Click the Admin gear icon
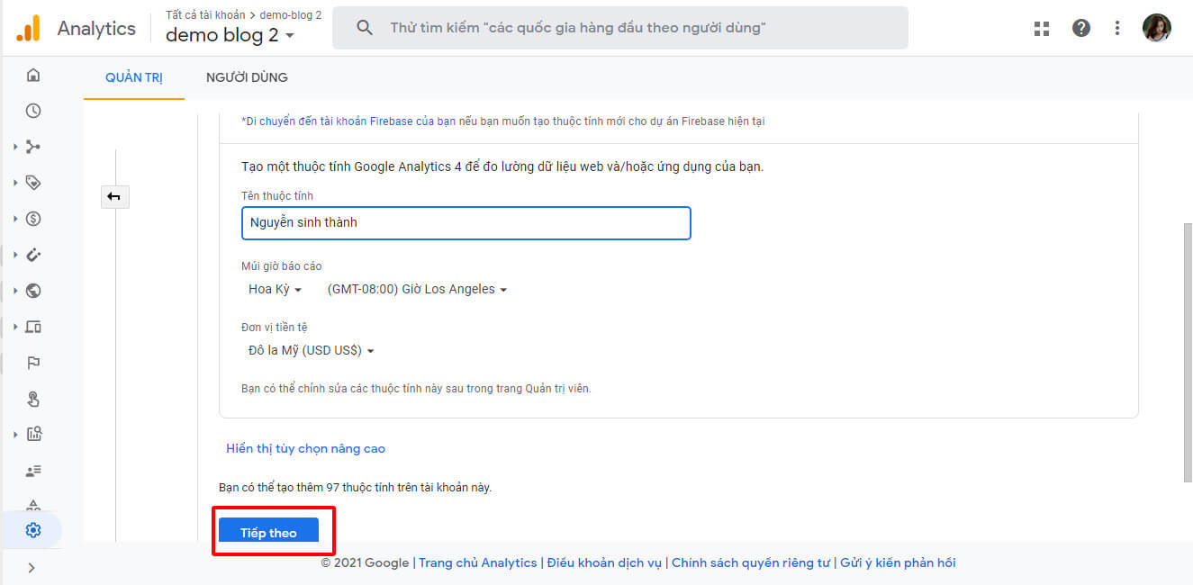This screenshot has height=585, width=1193. click(x=33, y=530)
